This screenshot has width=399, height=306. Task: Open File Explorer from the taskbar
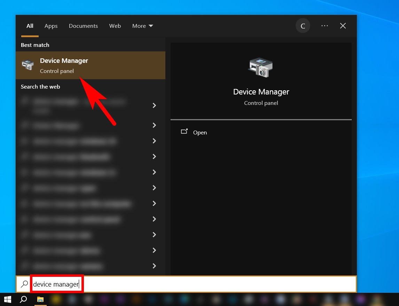coord(40,299)
